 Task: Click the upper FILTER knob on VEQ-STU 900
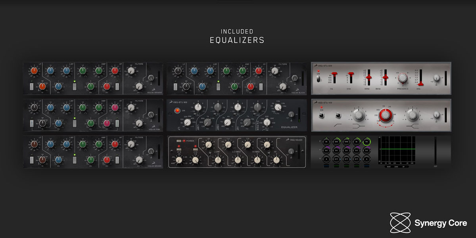[x=278, y=107]
